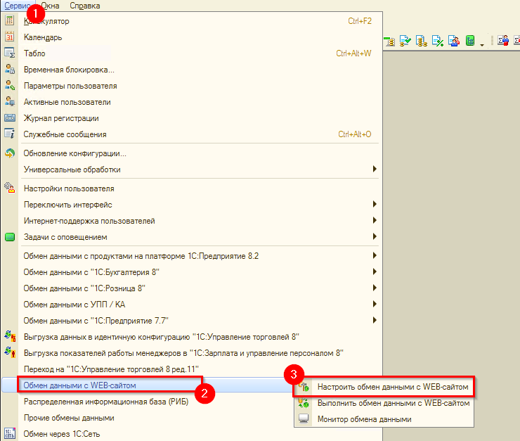Expand the Универсальные обработки submenu arrow
Viewport: 520px width, 441px height.
375,170
